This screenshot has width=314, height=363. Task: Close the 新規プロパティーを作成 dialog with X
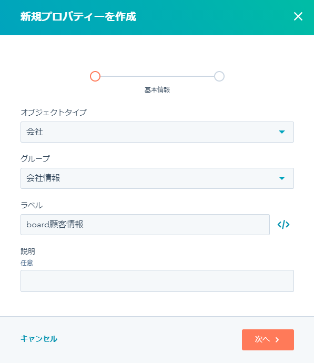coord(298,16)
